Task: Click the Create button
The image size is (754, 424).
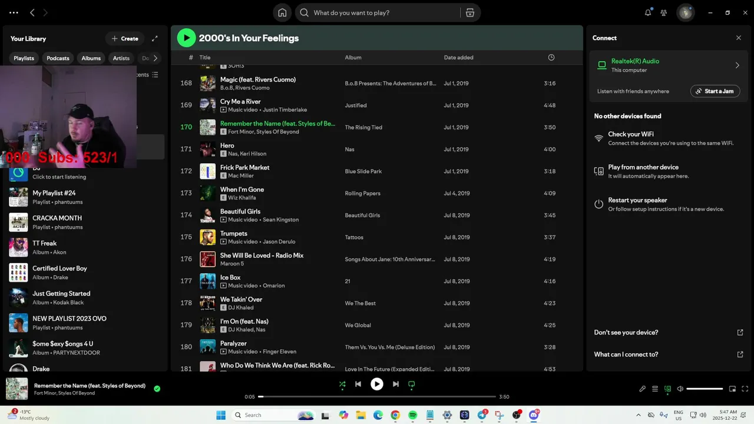Action: tap(125, 38)
